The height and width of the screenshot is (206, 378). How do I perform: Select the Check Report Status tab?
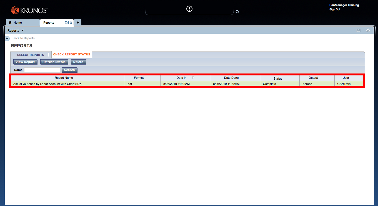pos(72,55)
